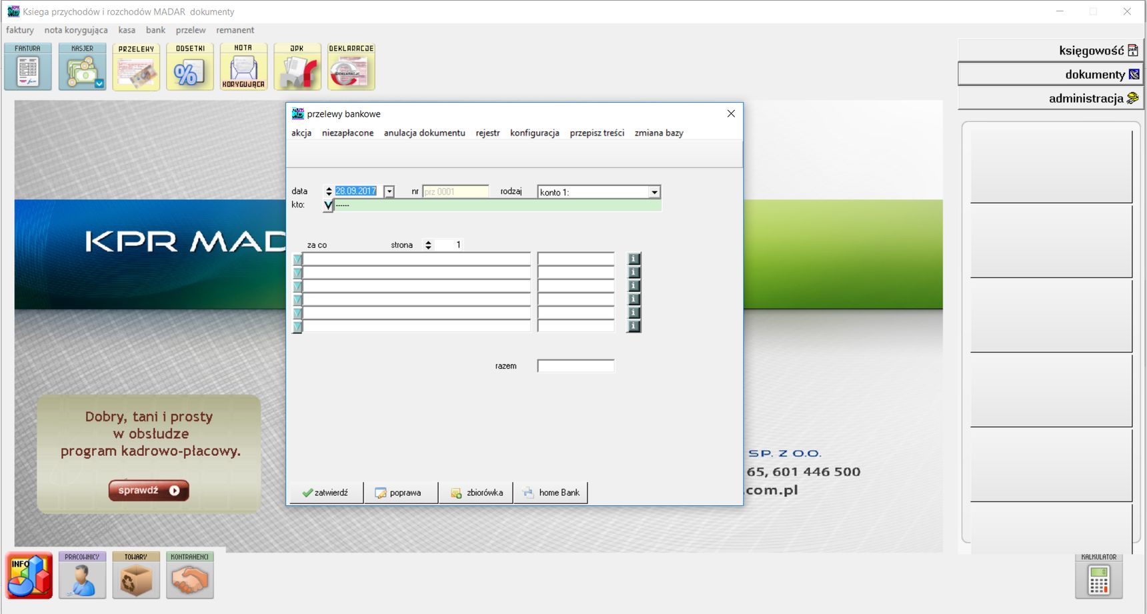Viewport: 1147px width, 614px height.
Task: Open the date picker dropdown arrow
Action: pos(389,192)
